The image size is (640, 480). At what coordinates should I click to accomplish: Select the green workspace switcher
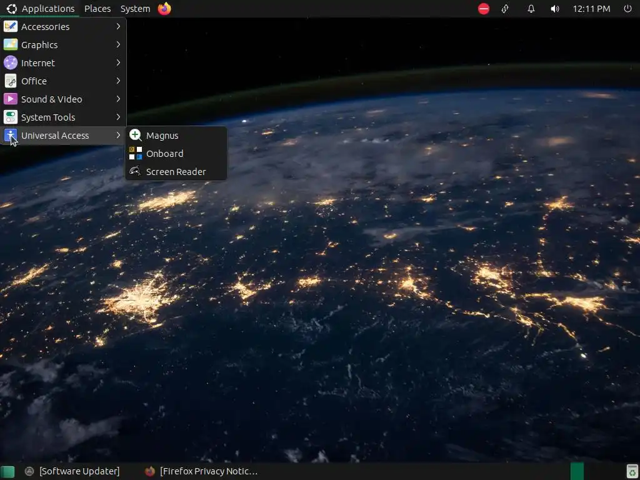(577, 471)
